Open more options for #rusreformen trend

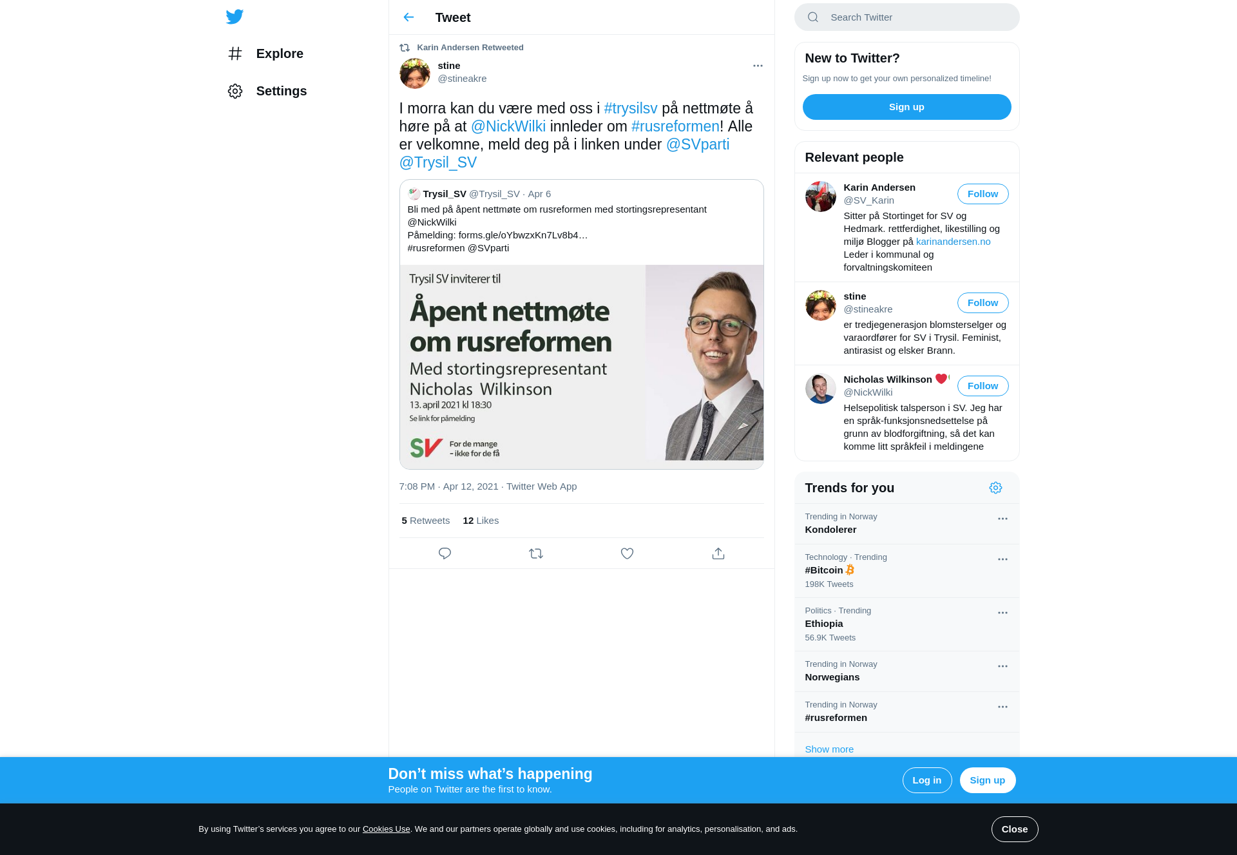[1002, 707]
